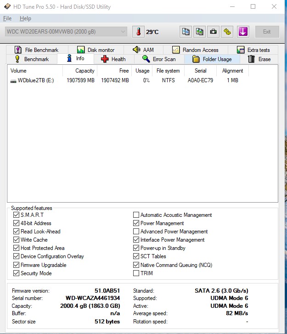Switch to the File Benchmark tab
287x334 pixels.
37,50
